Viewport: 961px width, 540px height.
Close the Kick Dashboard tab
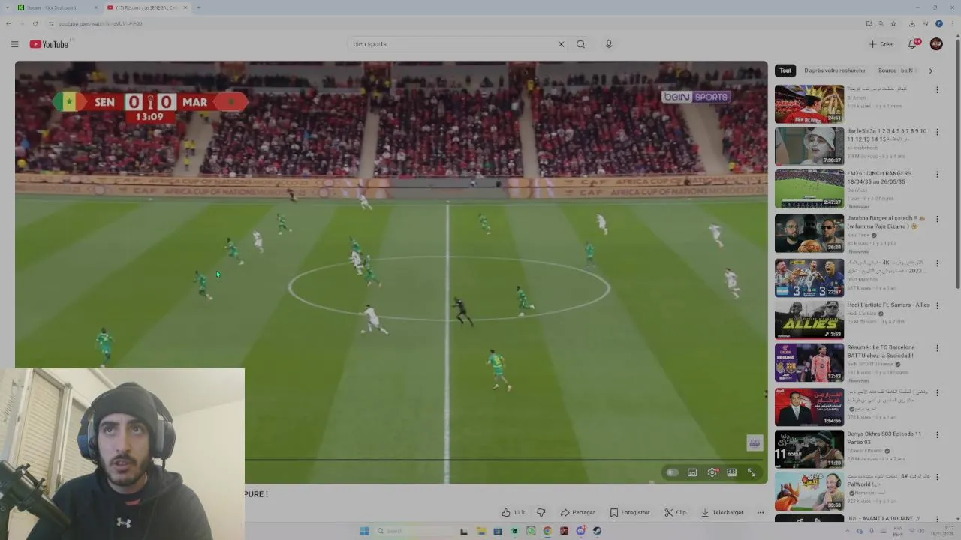tap(95, 7)
